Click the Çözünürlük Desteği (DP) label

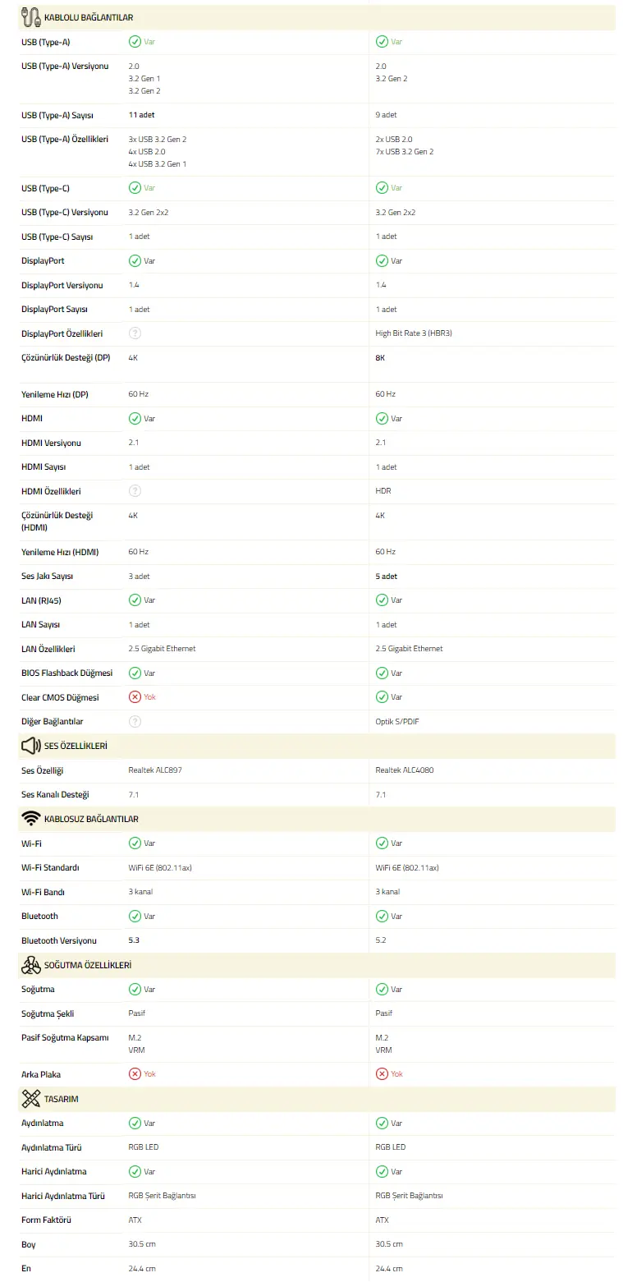[66, 358]
